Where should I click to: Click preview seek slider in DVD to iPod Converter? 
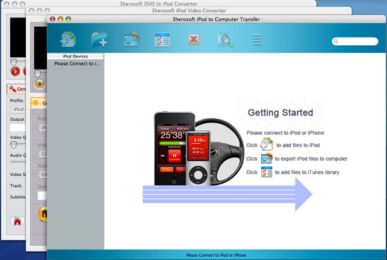click(14, 62)
